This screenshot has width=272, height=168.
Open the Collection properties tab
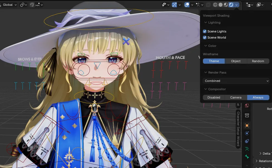pyautogui.click(x=247, y=115)
